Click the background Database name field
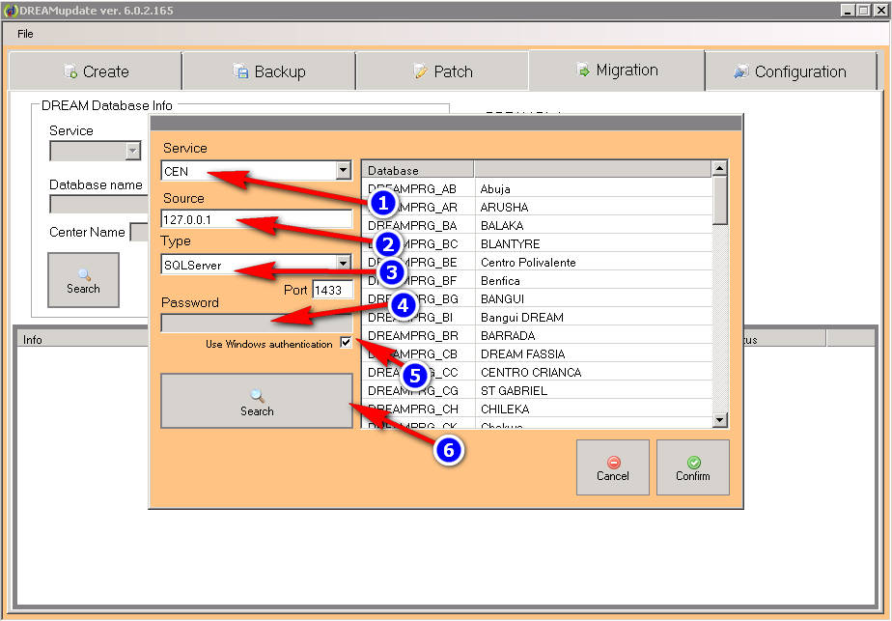The width and height of the screenshot is (892, 621). 99,204
